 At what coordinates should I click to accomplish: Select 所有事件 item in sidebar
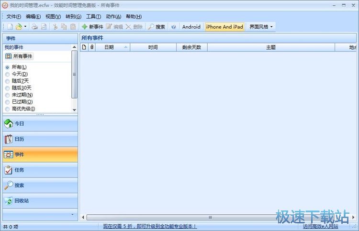pyautogui.click(x=19, y=56)
